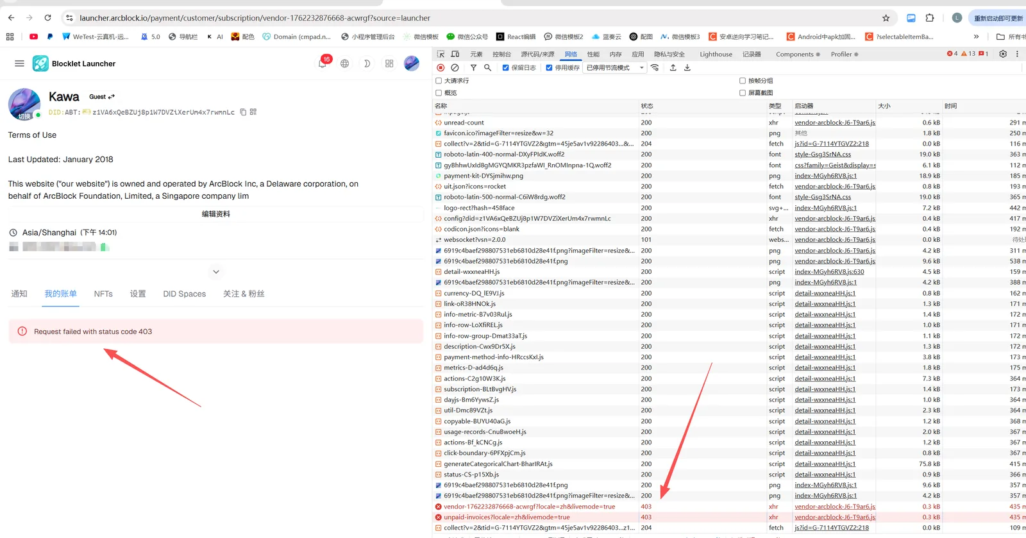Image resolution: width=1026 pixels, height=538 pixels.
Task: Open network search magnifier
Action: (487, 67)
